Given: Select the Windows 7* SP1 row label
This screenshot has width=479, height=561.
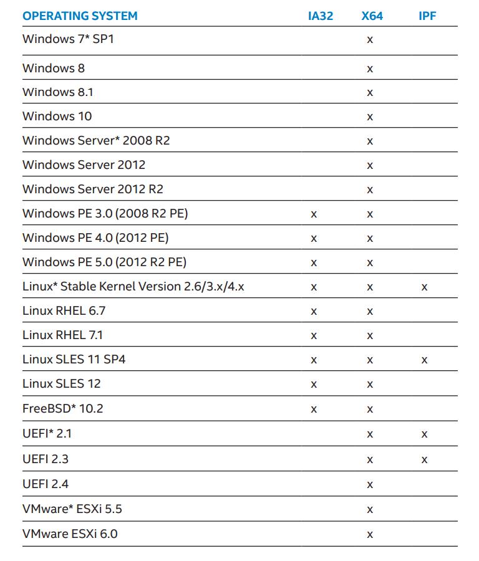Looking at the screenshot, I should click(68, 39).
